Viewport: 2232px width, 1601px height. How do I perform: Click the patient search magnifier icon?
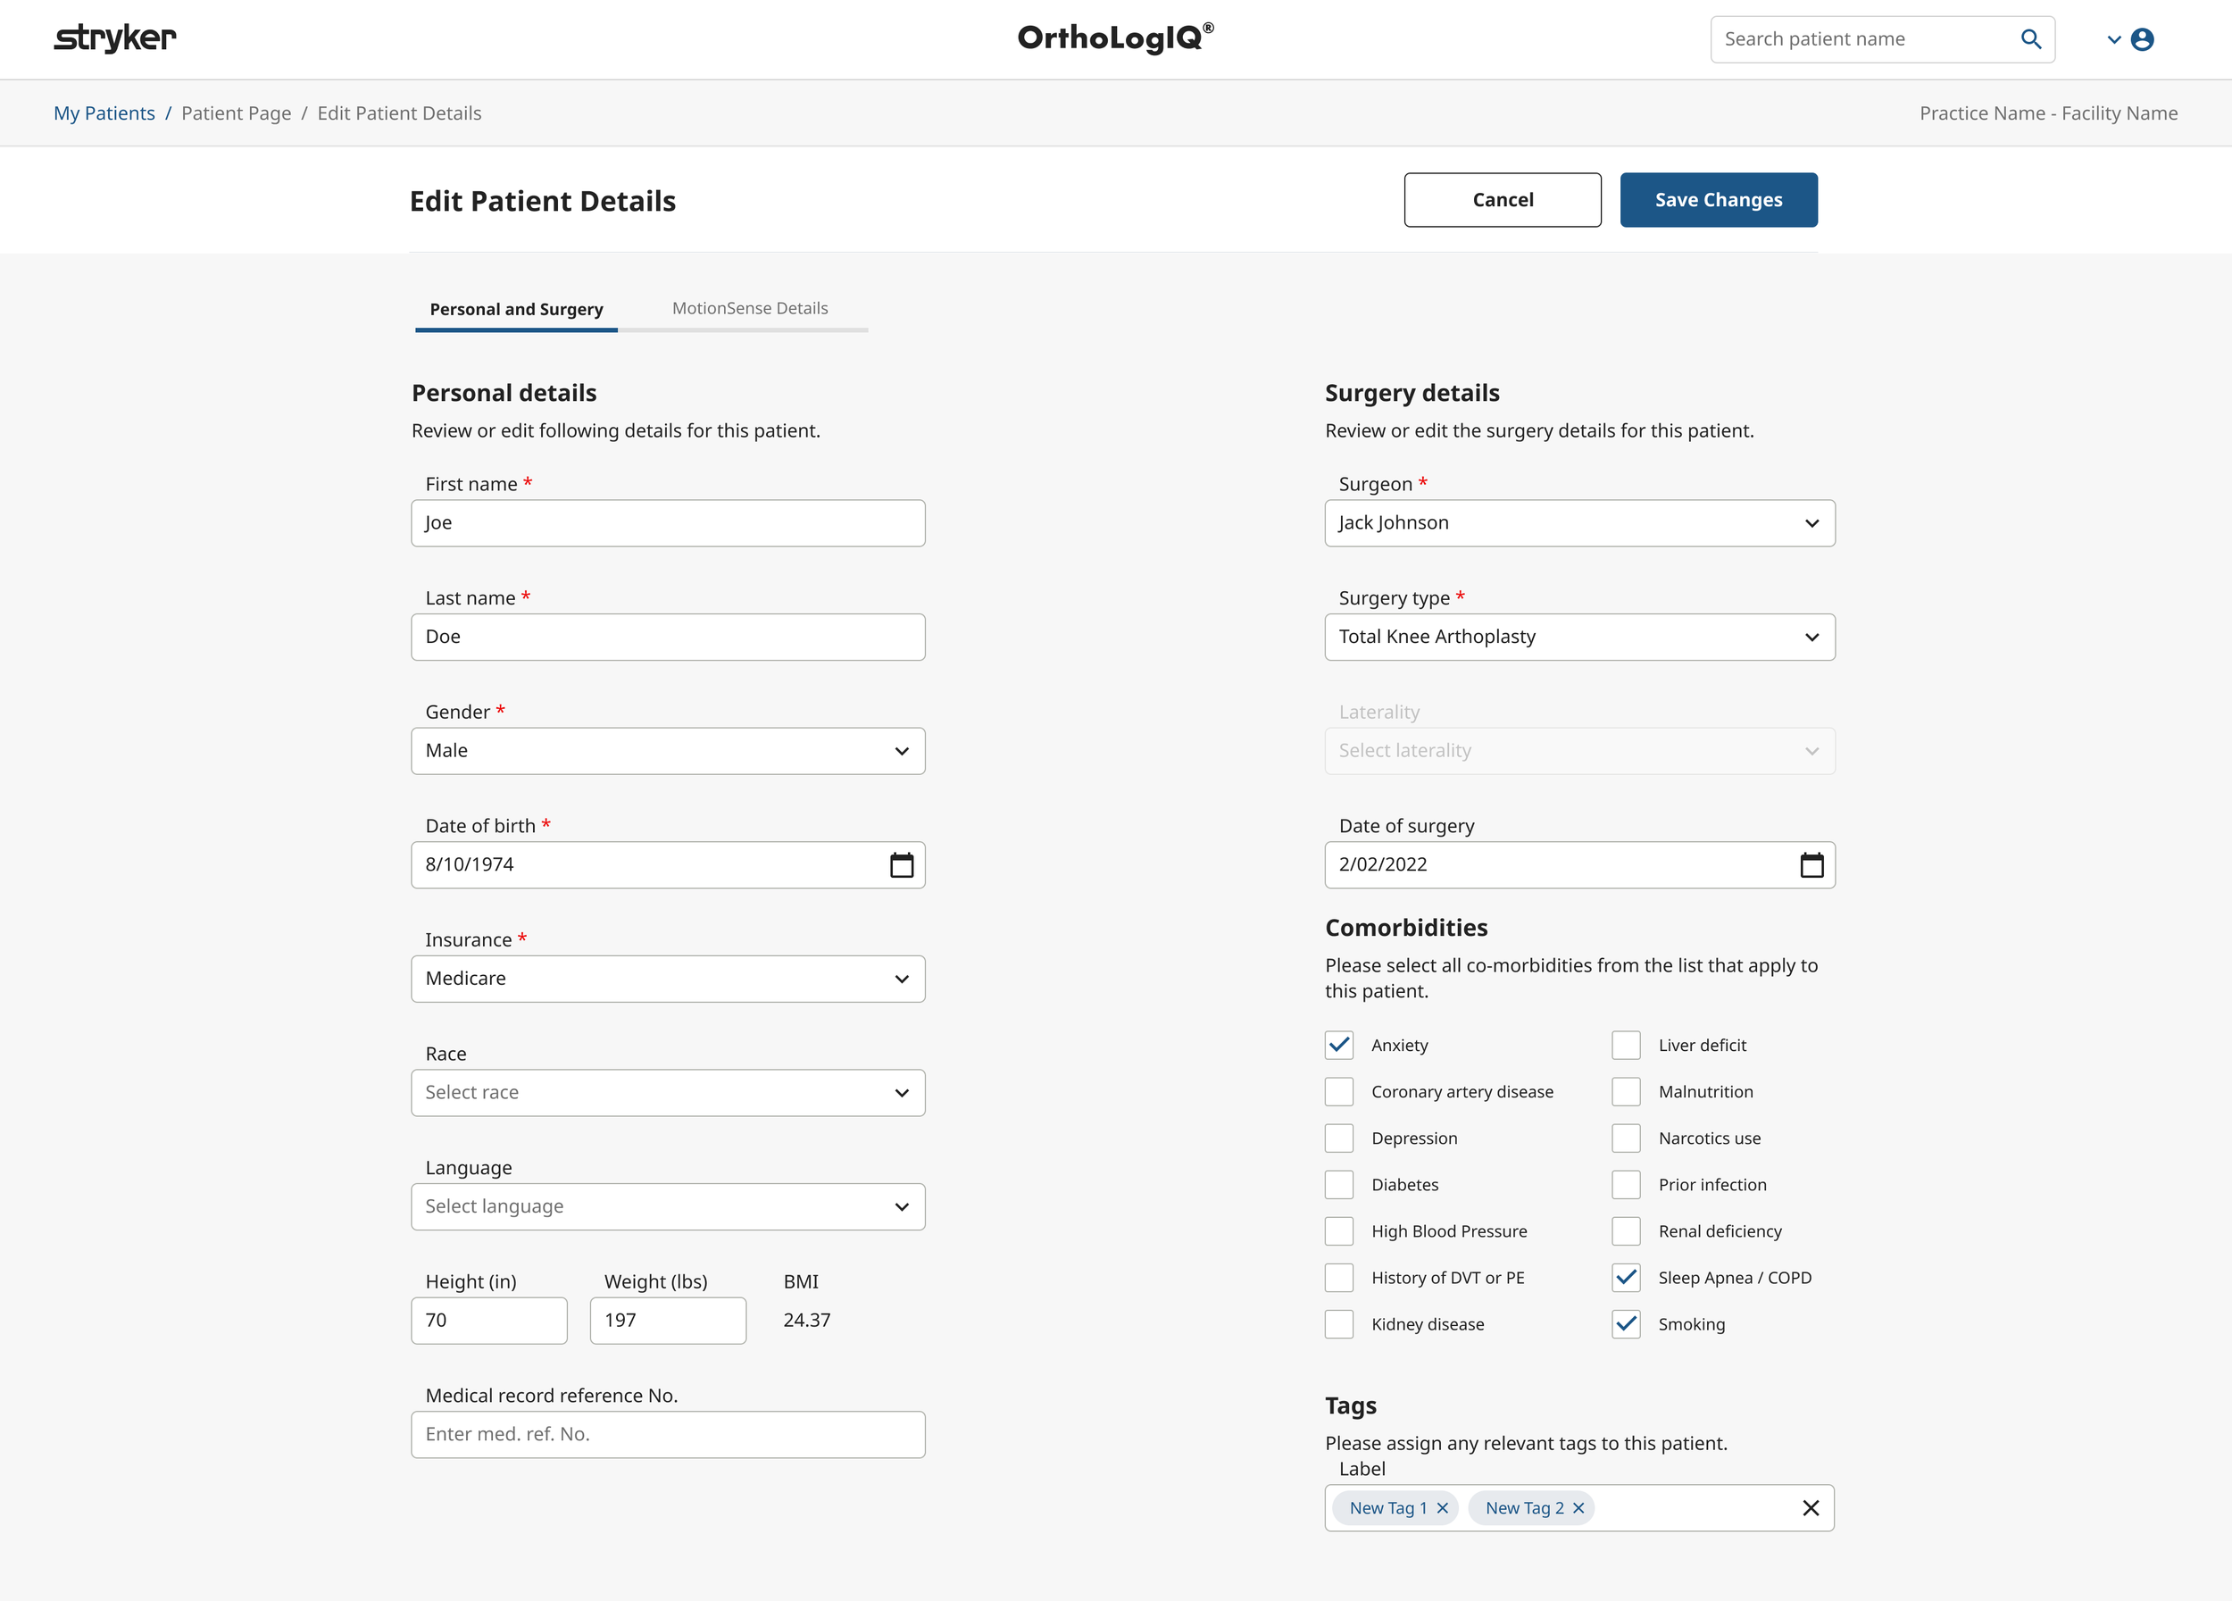(2031, 39)
